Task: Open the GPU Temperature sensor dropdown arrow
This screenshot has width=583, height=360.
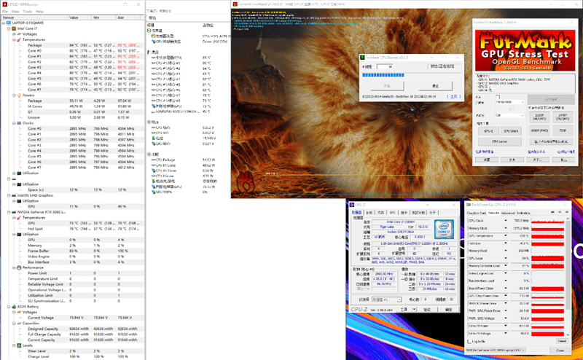Action: [x=506, y=236]
